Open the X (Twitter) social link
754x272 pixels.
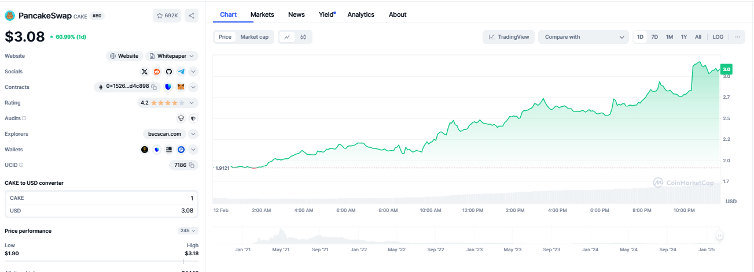[x=145, y=72]
